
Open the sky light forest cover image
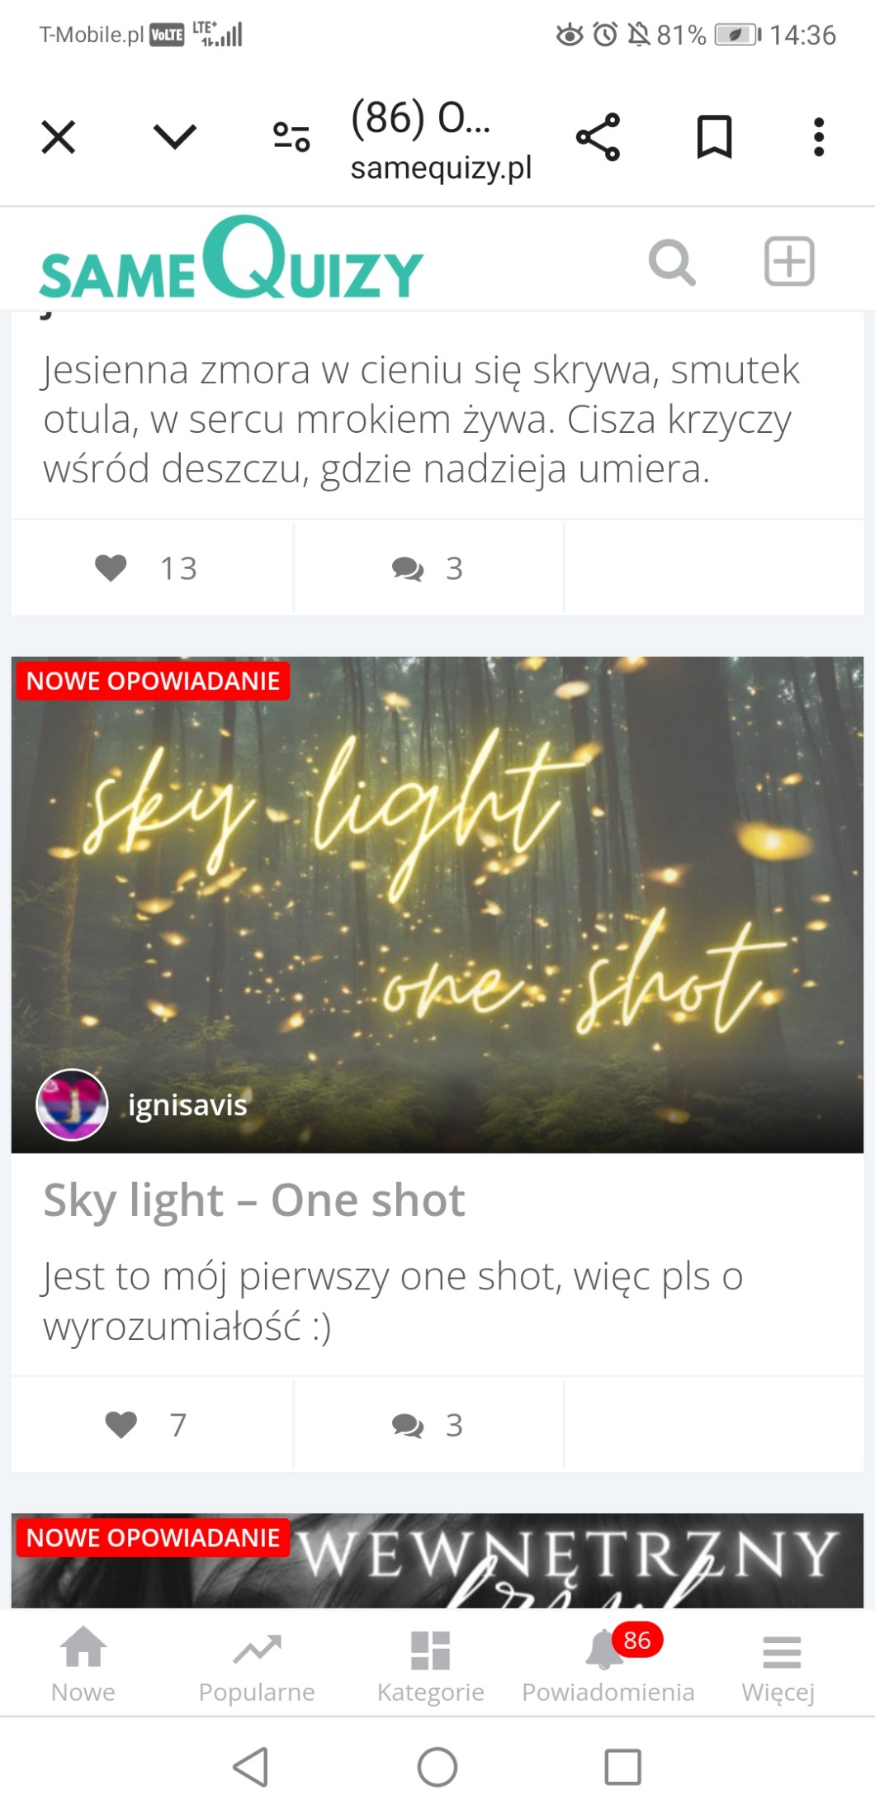(437, 905)
